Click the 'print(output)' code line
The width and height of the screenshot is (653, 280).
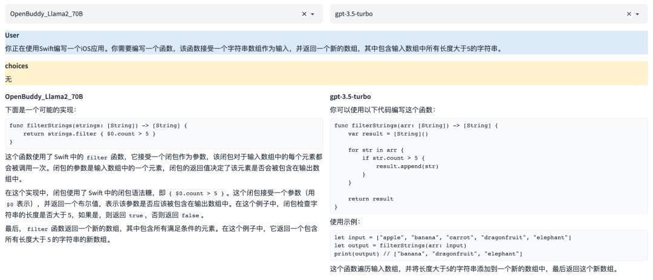428,254
